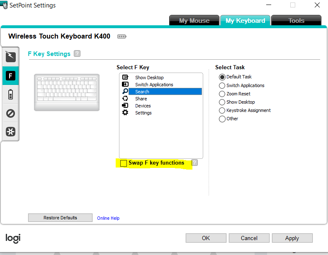Click the Settings gear icon in list
Viewport: 328px width, 255px height.
(x=125, y=112)
